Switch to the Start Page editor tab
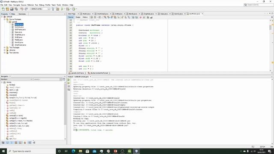The height and width of the screenshot is (154, 274). pos(72,14)
